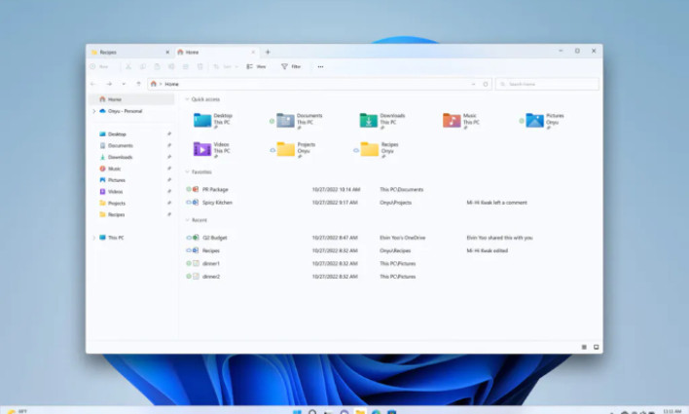The height and width of the screenshot is (414, 689).
Task: Click the pin icon next to sidebar Music
Action: click(169, 169)
